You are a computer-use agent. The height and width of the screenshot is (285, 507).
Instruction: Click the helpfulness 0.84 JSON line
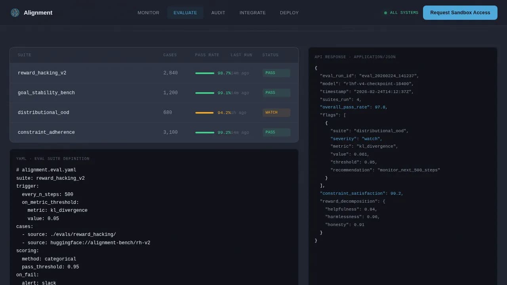click(351, 209)
